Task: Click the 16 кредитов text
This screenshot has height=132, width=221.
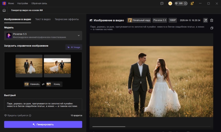Action: click(x=76, y=116)
